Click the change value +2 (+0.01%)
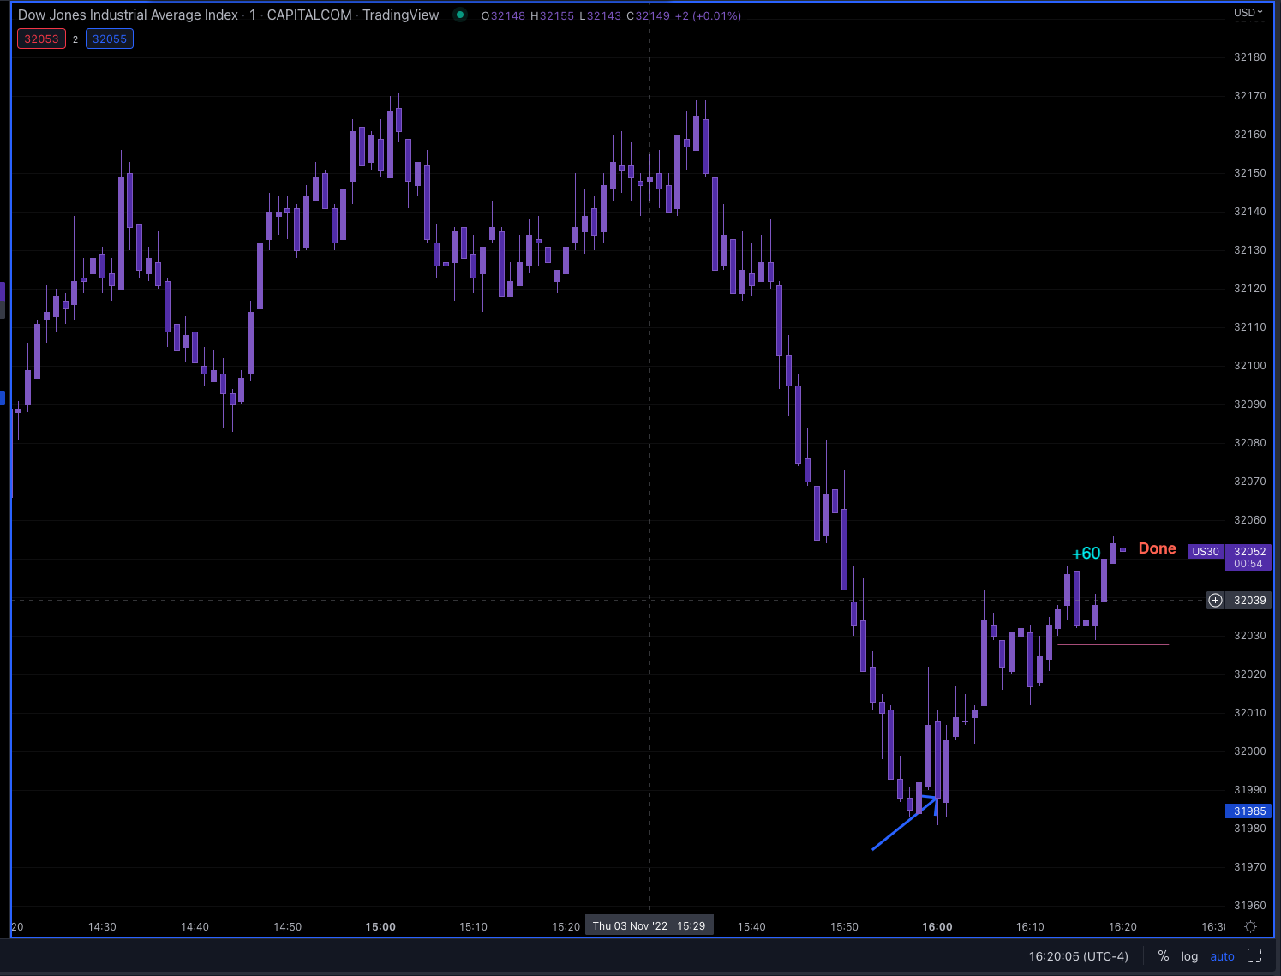Viewport: 1281px width, 976px height. pos(708,15)
